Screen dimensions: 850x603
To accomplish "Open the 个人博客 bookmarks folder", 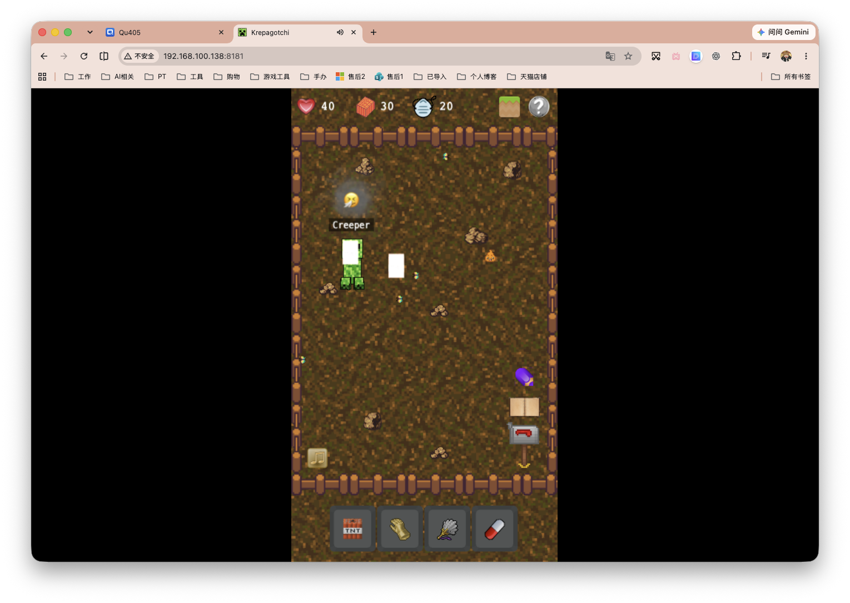I will click(477, 77).
